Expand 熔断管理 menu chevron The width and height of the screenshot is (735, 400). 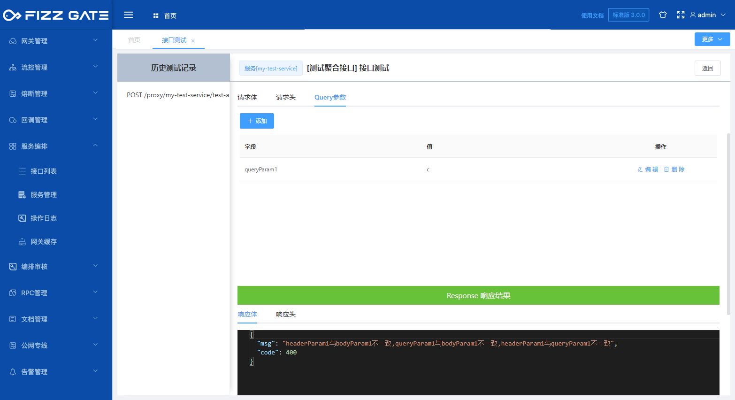pyautogui.click(x=95, y=93)
